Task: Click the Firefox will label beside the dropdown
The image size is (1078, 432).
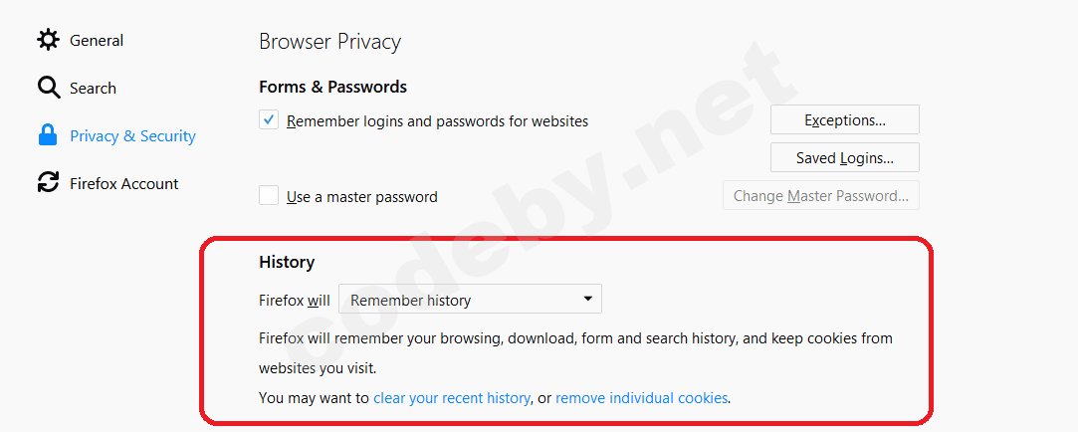Action: [294, 301]
